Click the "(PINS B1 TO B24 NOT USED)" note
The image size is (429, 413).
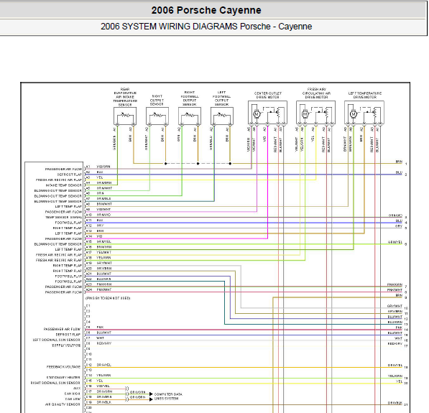tap(108, 298)
